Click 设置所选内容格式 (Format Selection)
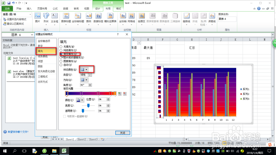 tap(15, 19)
